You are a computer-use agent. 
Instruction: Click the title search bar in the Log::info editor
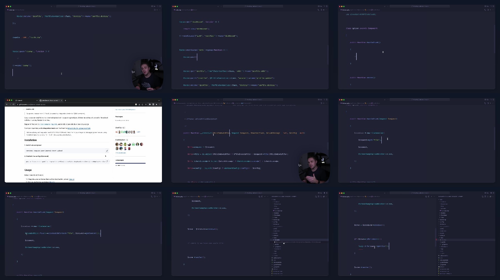coord(420,193)
